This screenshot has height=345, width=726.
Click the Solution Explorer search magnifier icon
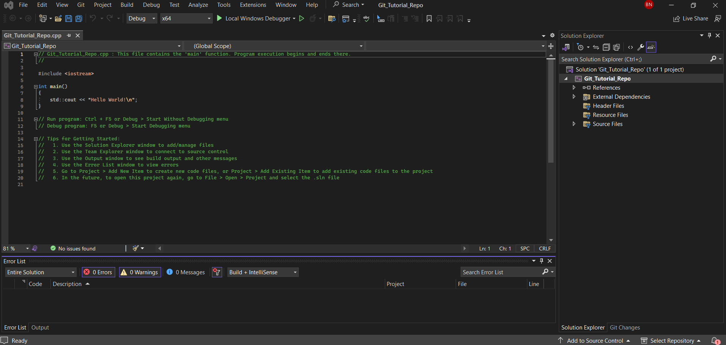click(713, 59)
